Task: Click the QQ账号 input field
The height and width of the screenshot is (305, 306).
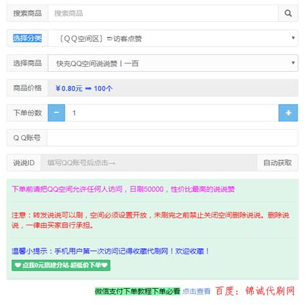Action: [x=172, y=138]
